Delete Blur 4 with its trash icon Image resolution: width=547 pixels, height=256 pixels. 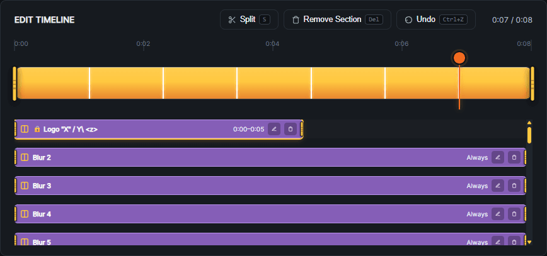tap(514, 214)
